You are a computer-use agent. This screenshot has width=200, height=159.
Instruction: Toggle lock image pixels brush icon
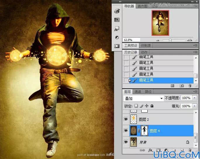pos(142,106)
